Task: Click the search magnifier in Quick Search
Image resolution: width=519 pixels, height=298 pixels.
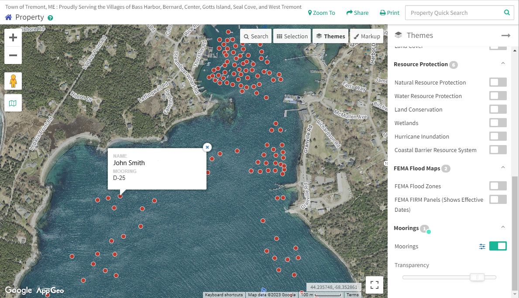Action: [507, 13]
